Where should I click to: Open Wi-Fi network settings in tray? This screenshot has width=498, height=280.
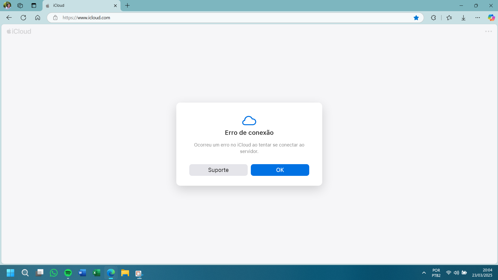(448, 273)
